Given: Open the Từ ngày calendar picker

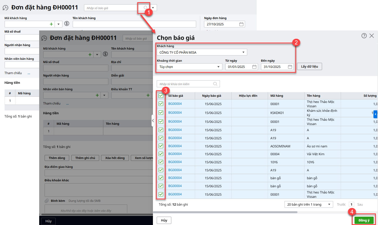Looking at the screenshot, I should pyautogui.click(x=254, y=67).
